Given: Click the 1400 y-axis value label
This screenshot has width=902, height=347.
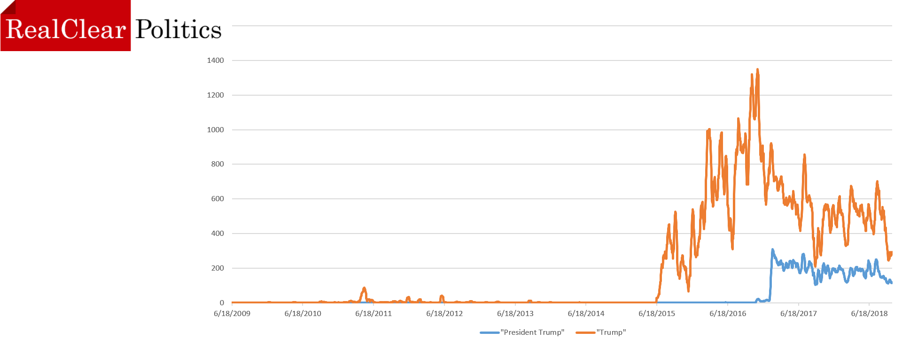Looking at the screenshot, I should point(215,60).
